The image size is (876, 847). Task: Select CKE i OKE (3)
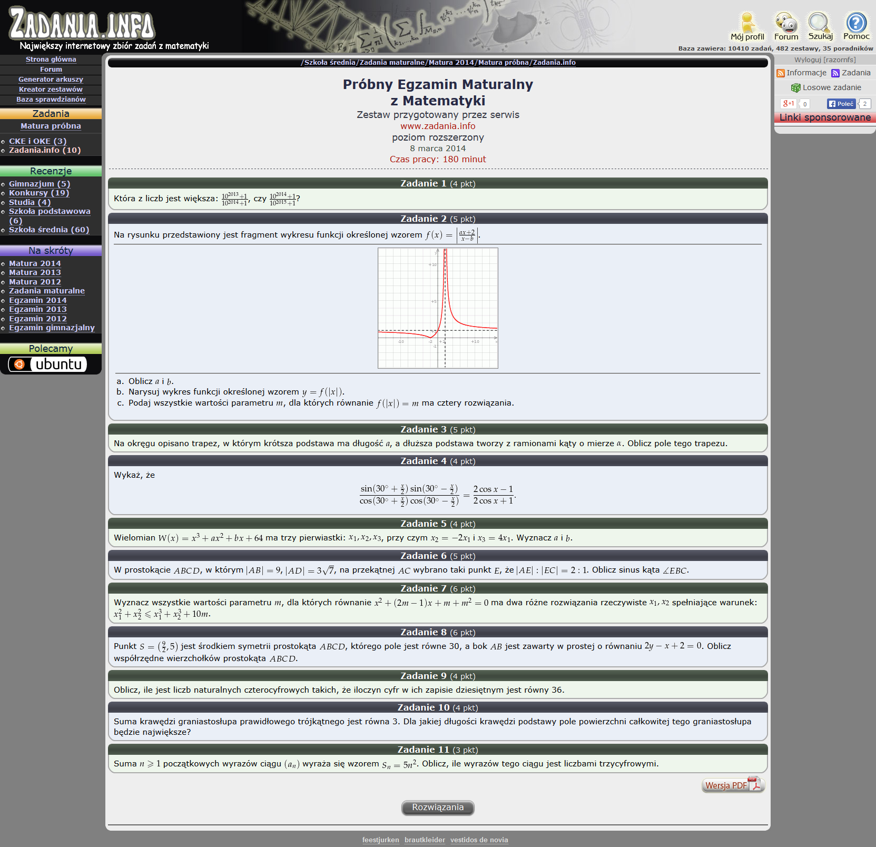[38, 141]
